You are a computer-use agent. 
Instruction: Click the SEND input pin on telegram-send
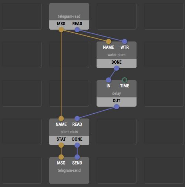[77, 157]
